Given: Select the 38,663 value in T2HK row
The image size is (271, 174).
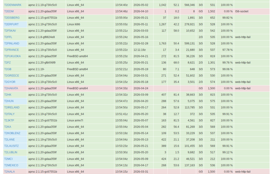Looking at the screenshot, I should click(191, 95).
